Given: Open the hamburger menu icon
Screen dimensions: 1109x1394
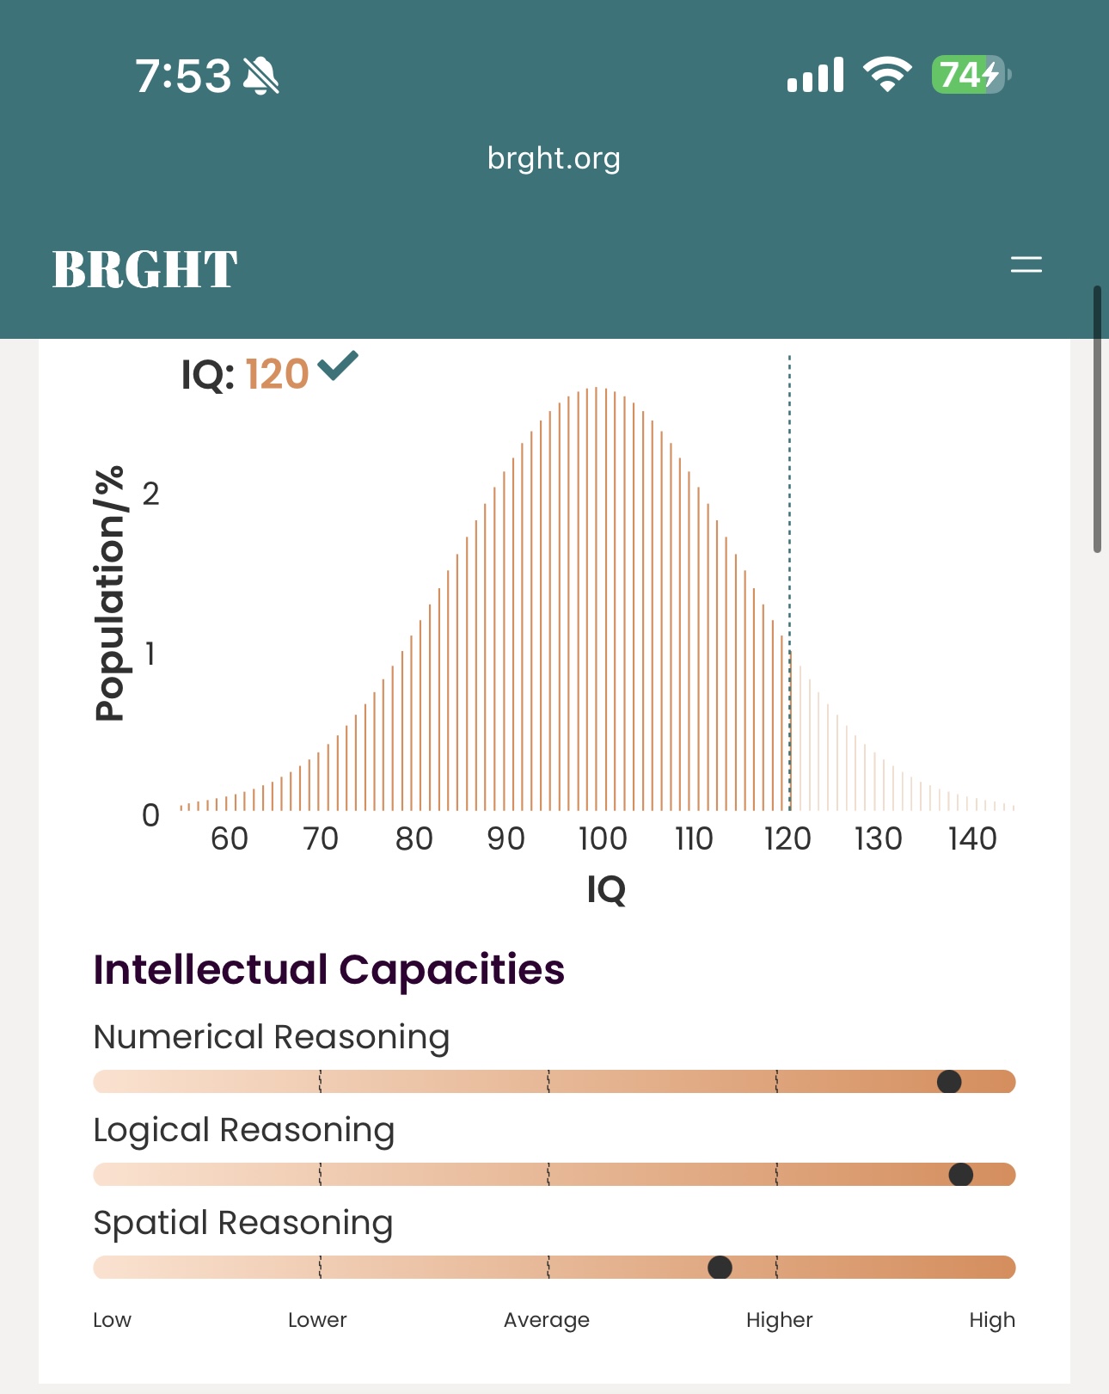Looking at the screenshot, I should [x=1026, y=264].
